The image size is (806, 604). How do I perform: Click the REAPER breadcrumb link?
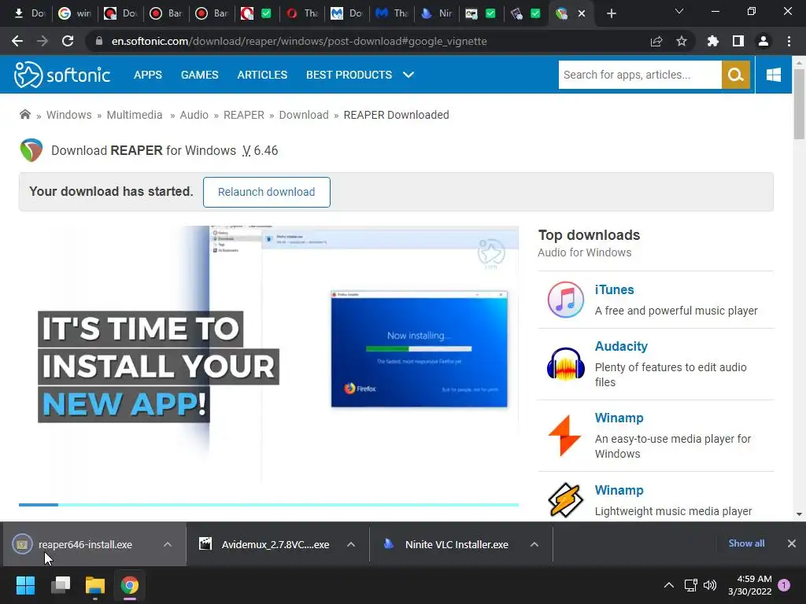click(244, 115)
